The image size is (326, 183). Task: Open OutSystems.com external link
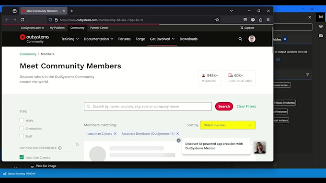[32, 28]
